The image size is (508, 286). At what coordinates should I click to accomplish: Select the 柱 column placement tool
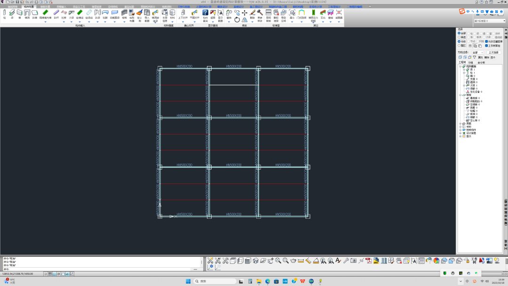5,14
